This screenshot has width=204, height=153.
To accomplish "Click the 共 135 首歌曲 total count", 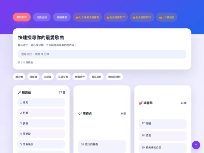I will (25, 62).
